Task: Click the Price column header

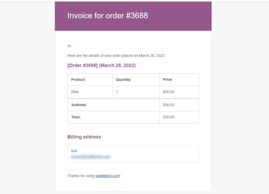Action: (179, 80)
